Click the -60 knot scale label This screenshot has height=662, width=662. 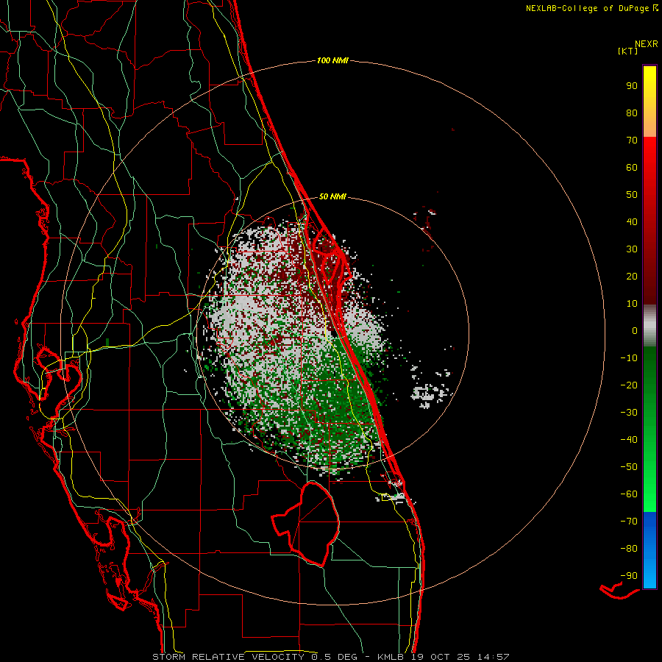point(629,494)
